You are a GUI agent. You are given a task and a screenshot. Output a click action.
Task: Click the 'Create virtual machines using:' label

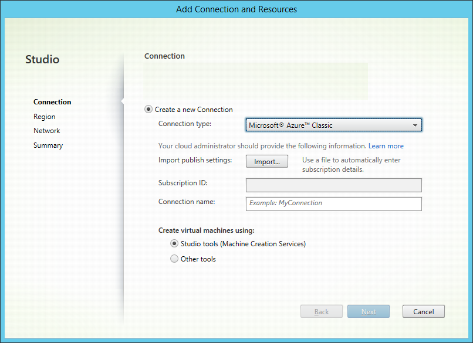click(x=207, y=230)
